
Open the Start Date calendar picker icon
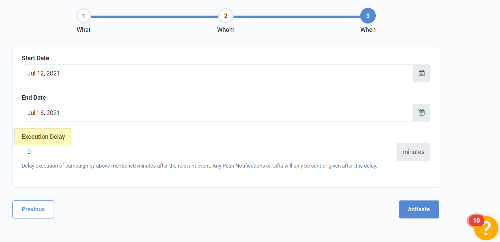421,73
